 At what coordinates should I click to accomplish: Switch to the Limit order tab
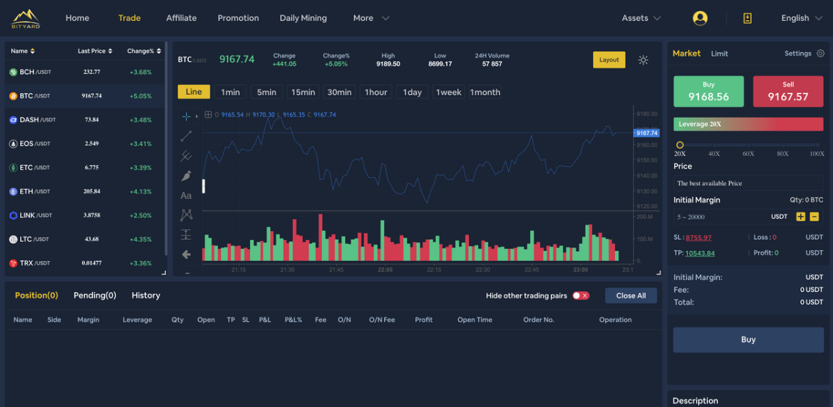tap(719, 53)
